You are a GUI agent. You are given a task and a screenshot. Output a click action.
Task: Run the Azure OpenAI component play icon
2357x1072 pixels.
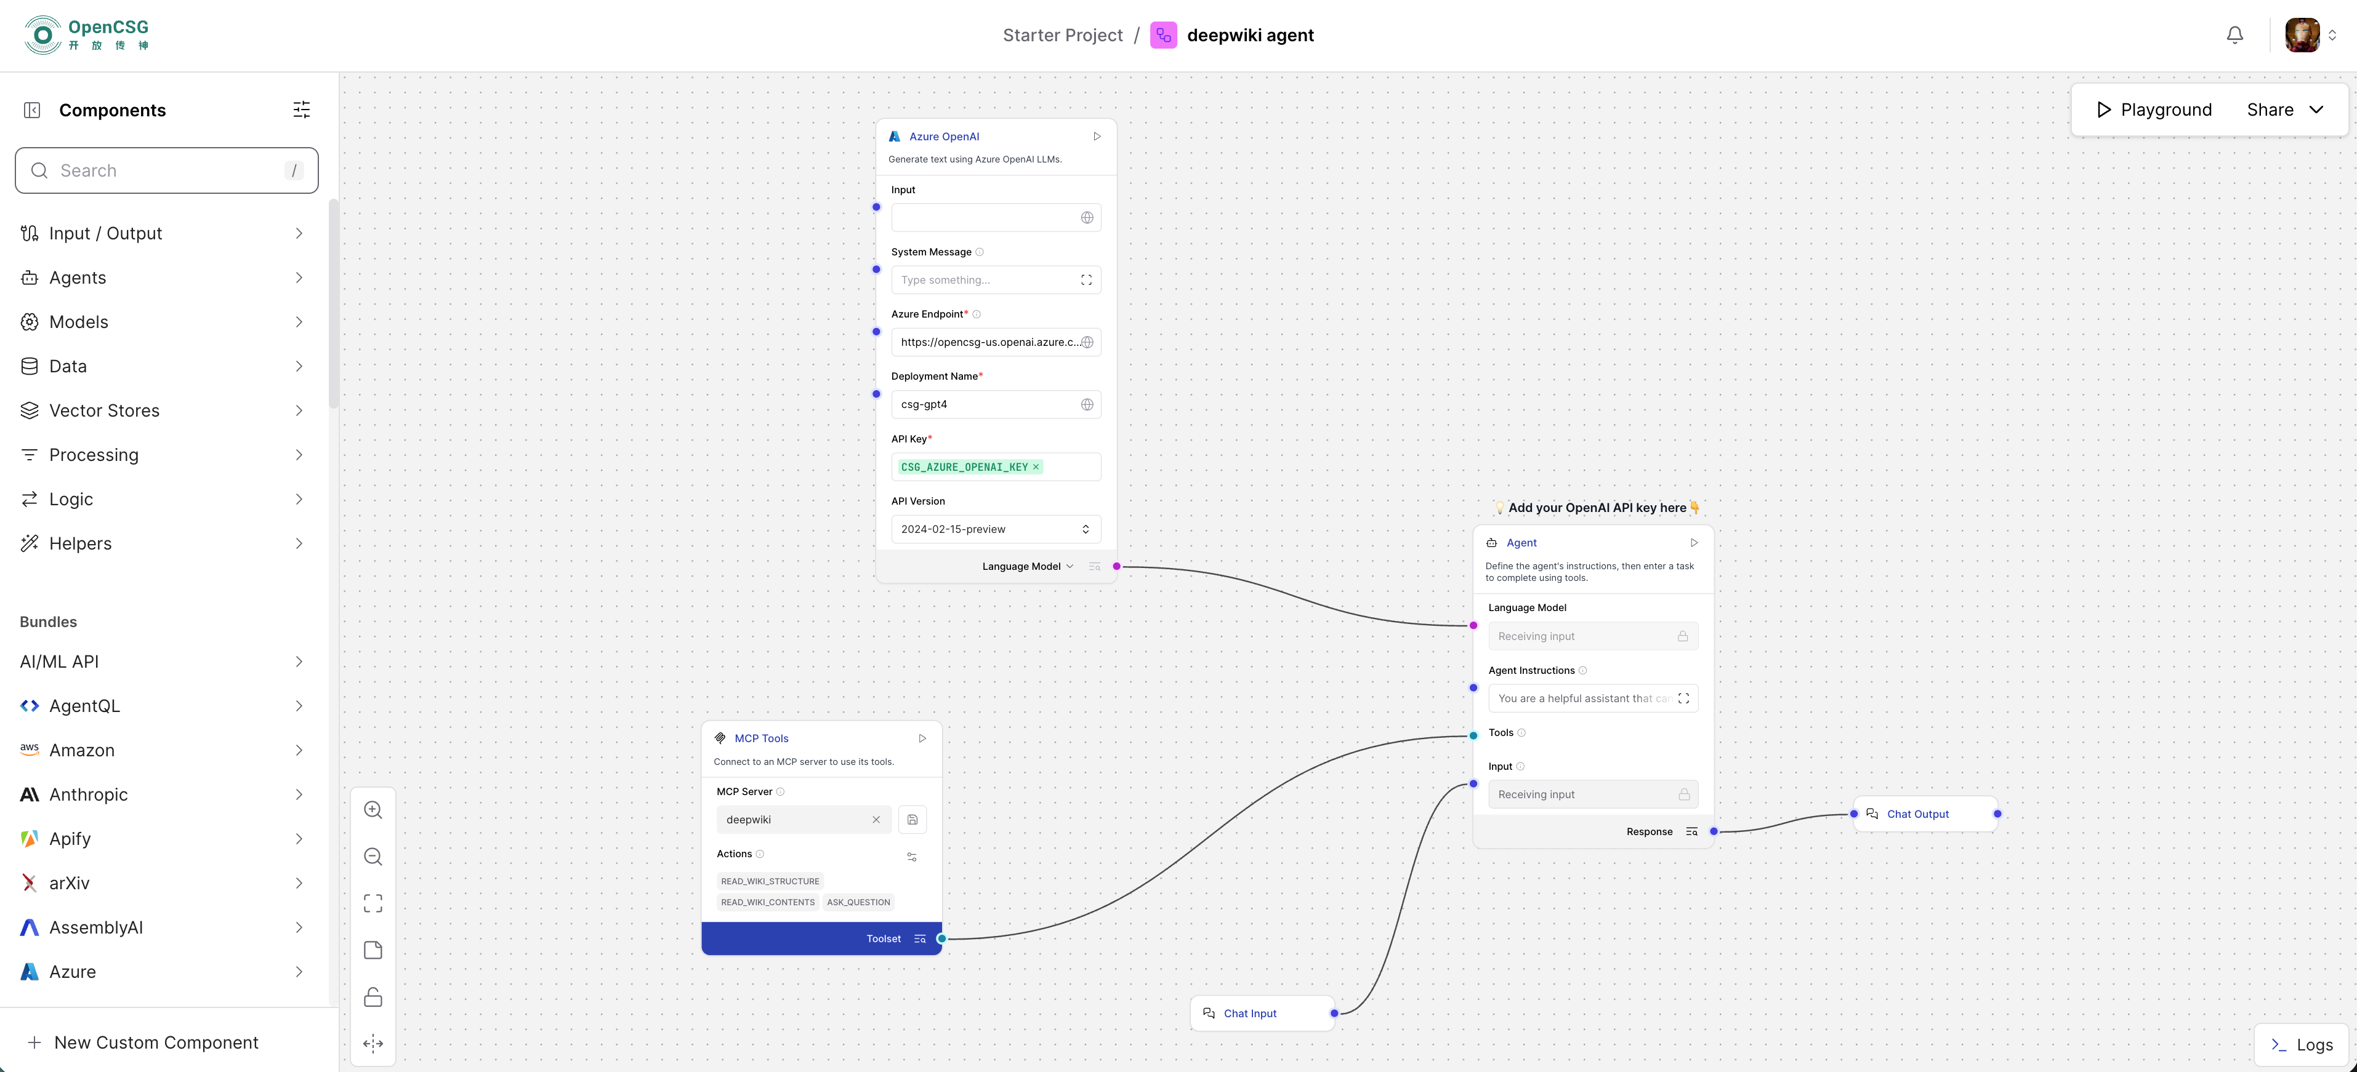tap(1097, 136)
